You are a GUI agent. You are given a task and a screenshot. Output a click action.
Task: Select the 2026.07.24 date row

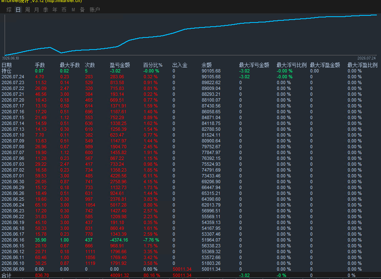coord(190,77)
